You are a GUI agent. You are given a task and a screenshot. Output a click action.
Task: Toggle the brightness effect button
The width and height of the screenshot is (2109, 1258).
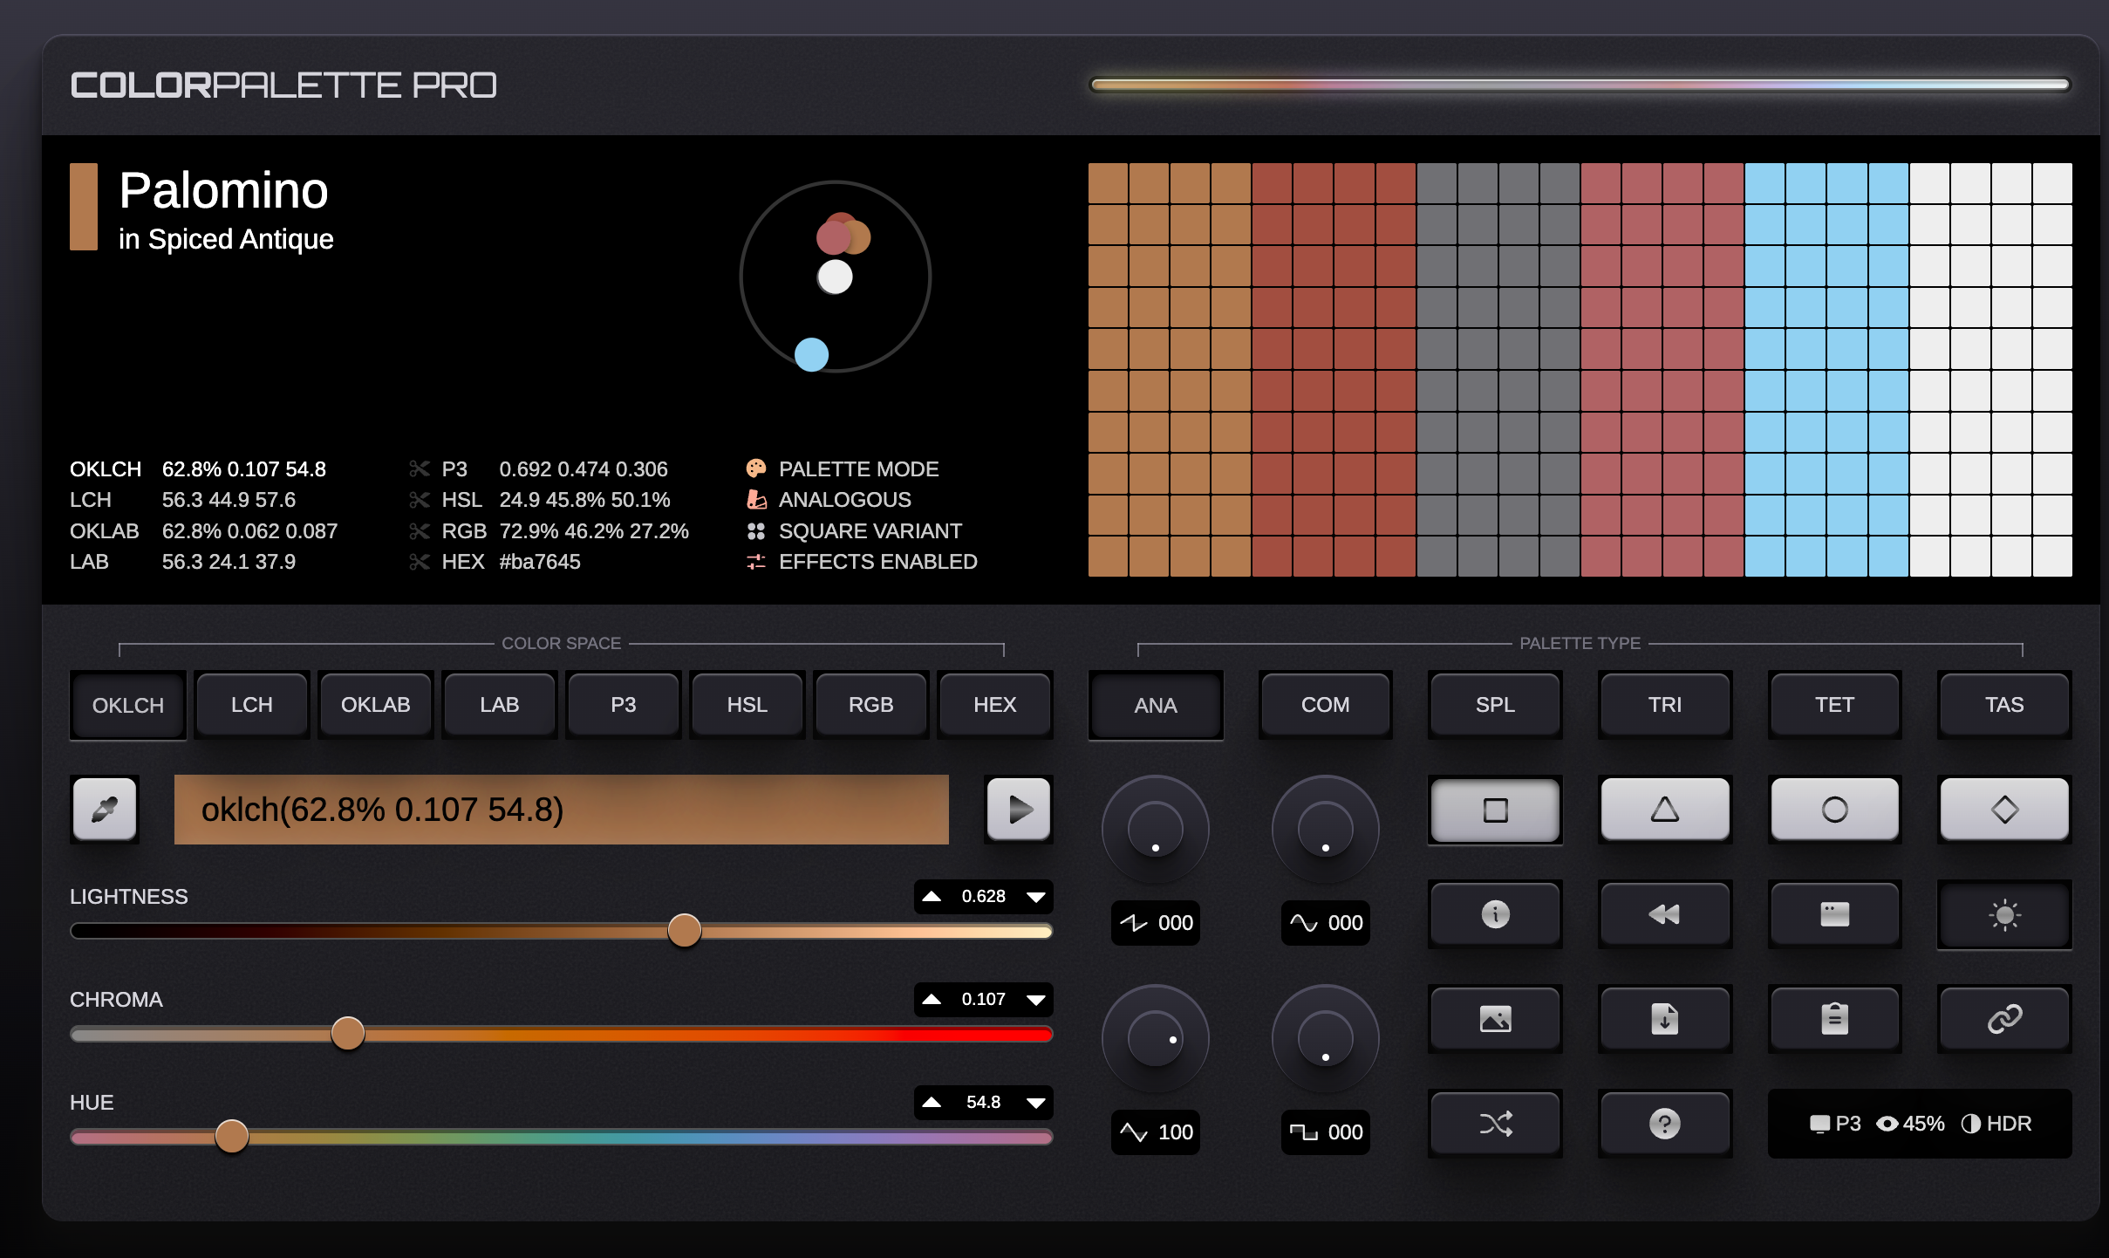click(x=2002, y=914)
